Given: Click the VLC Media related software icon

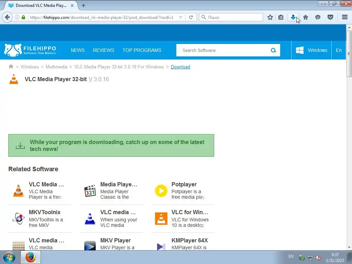Looking at the screenshot, I should pos(19,191).
